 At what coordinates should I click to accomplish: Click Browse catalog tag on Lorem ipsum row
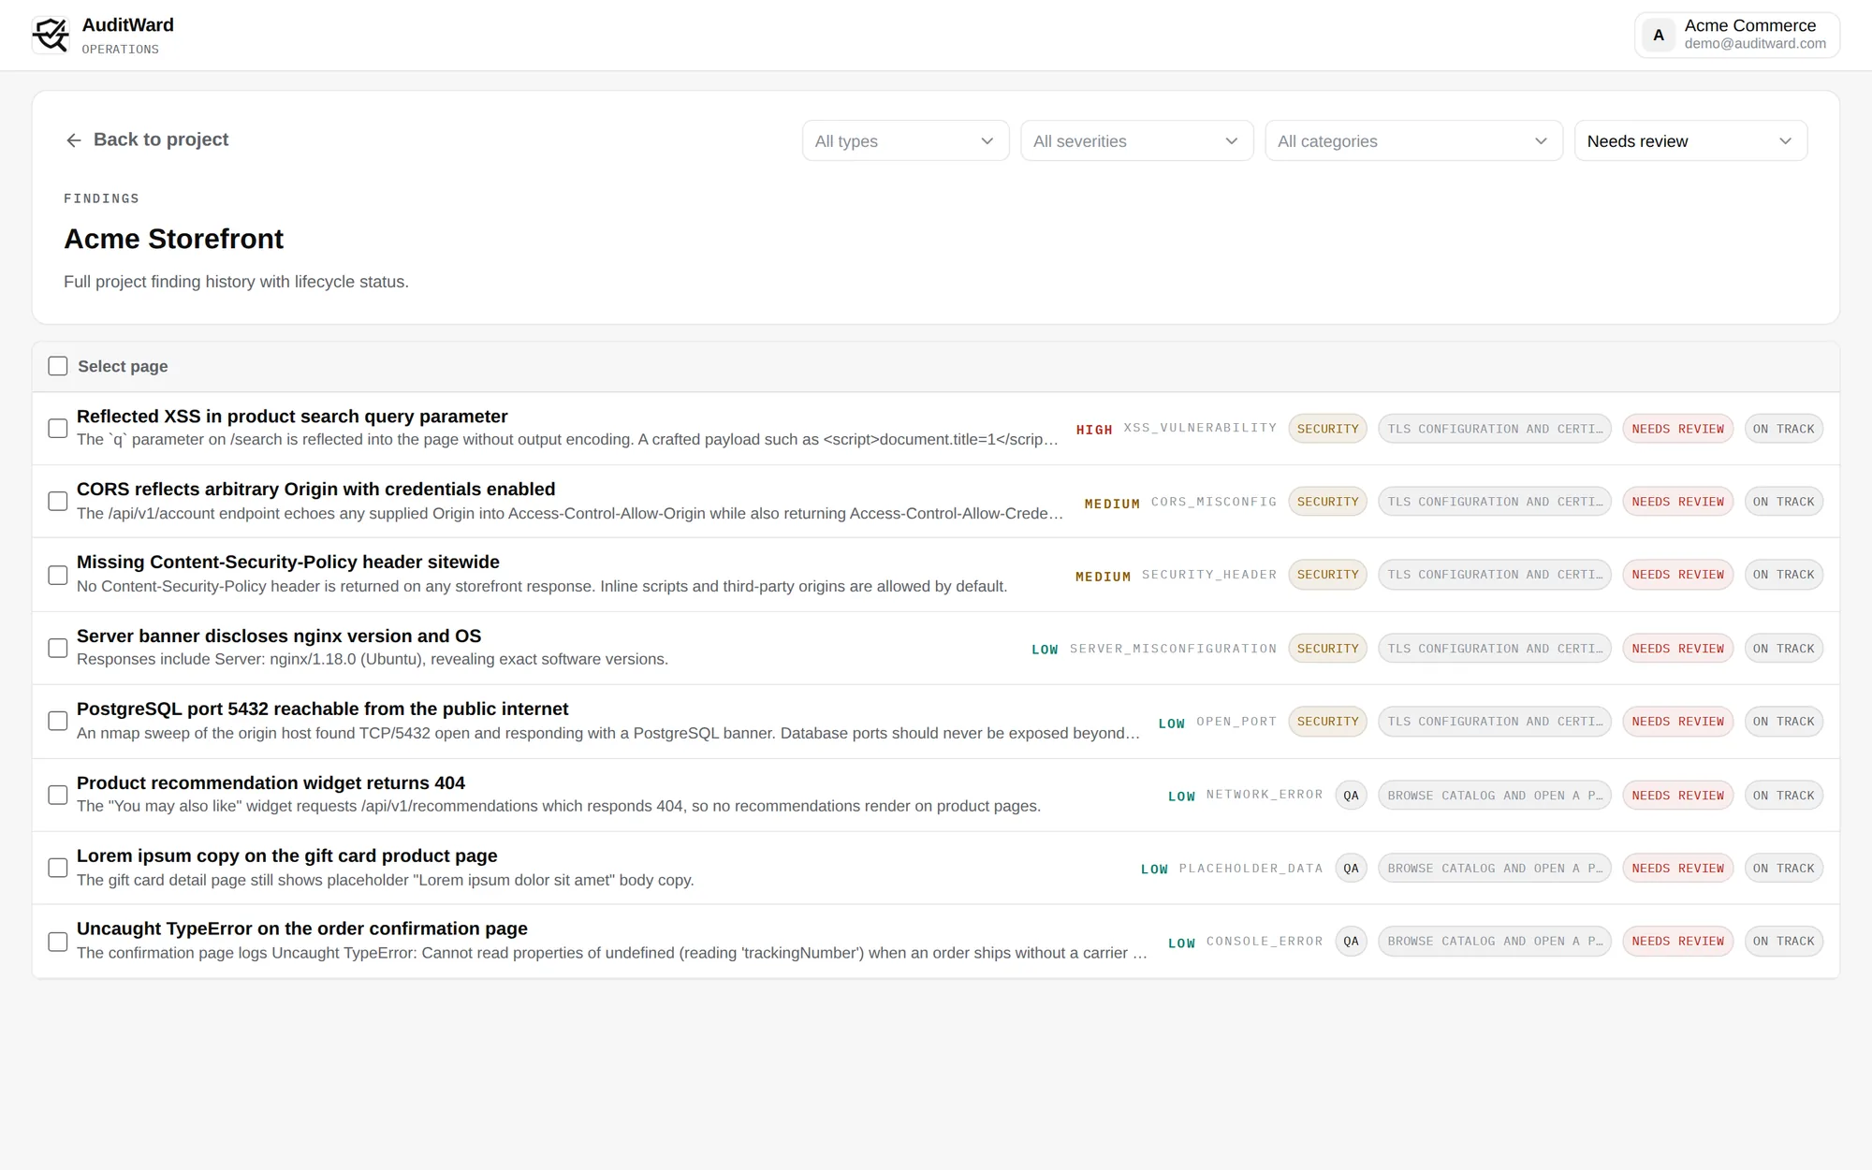[x=1495, y=869]
